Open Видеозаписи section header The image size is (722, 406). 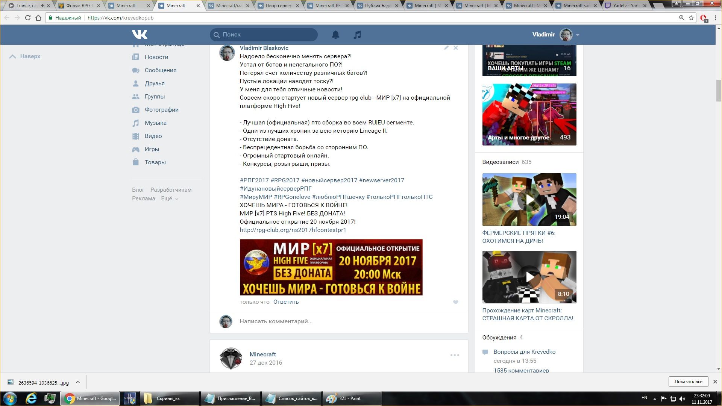tap(500, 162)
